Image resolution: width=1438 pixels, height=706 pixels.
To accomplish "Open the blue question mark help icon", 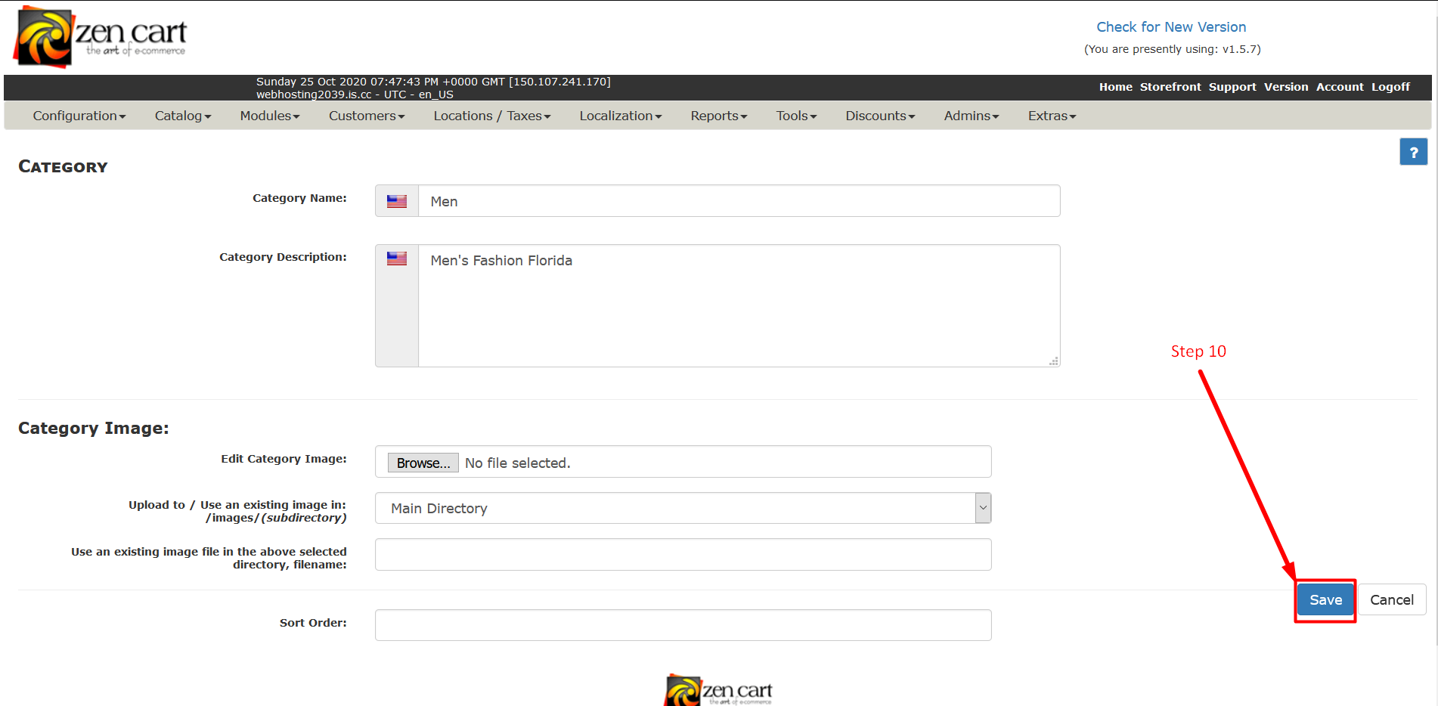I will click(x=1413, y=152).
